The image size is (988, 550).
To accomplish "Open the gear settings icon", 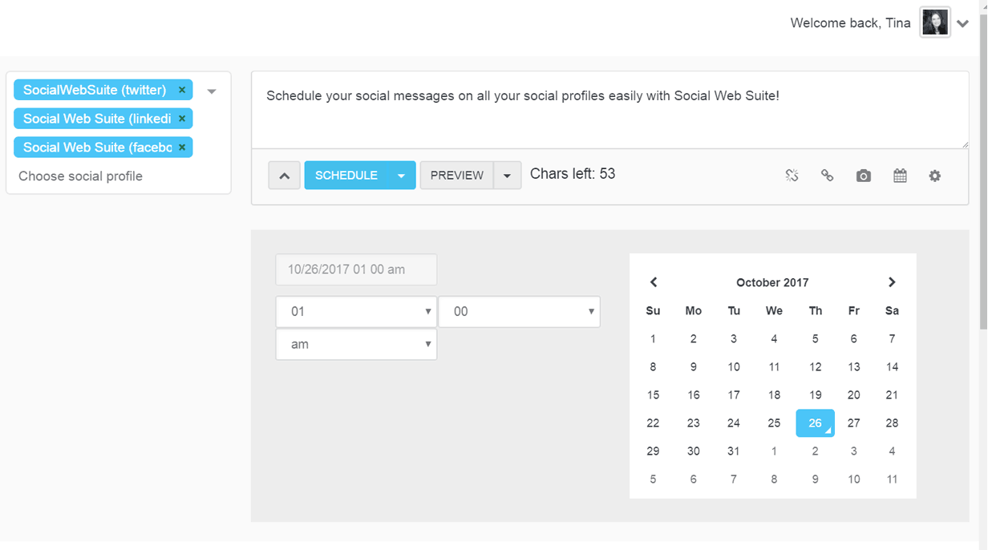I will pos(935,176).
